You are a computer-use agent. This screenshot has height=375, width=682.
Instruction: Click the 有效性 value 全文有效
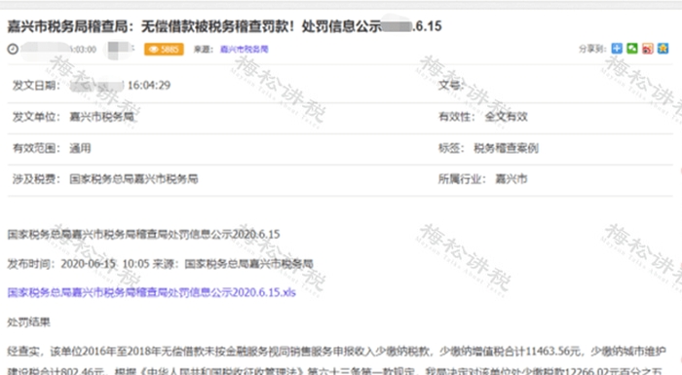(507, 117)
